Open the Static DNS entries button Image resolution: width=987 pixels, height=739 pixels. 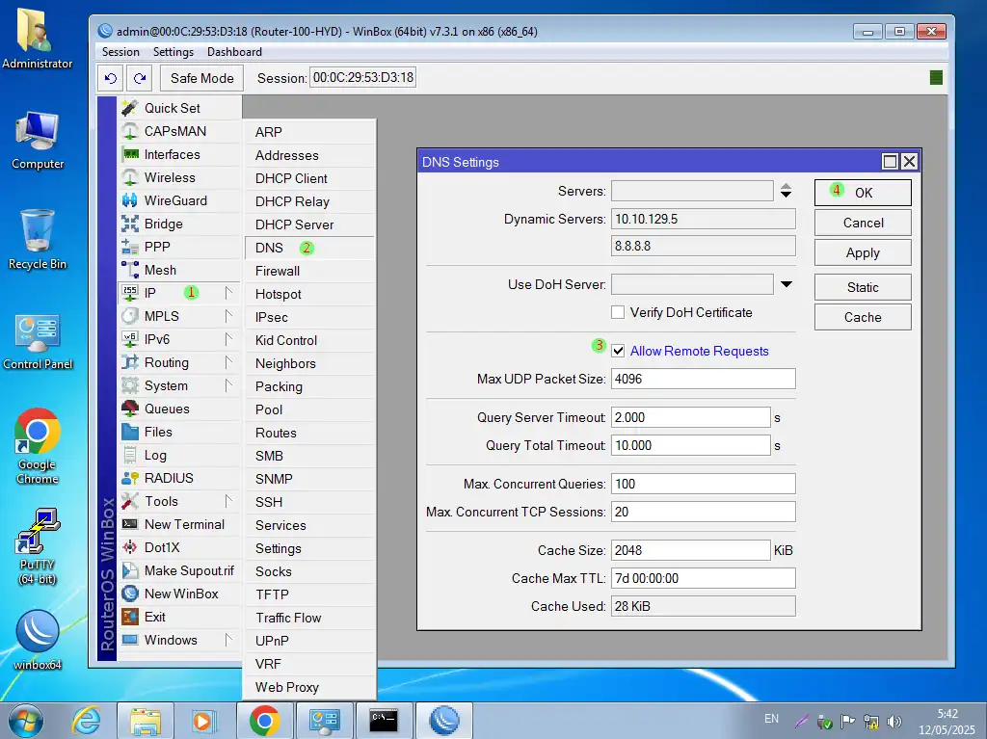(863, 287)
